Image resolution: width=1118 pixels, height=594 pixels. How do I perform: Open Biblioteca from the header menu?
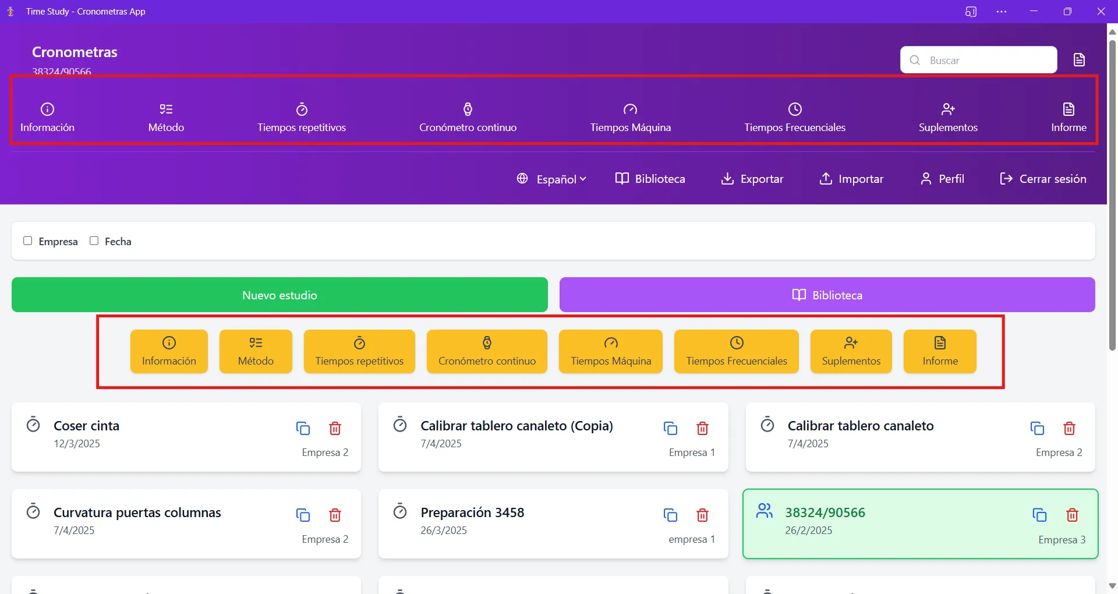[650, 179]
